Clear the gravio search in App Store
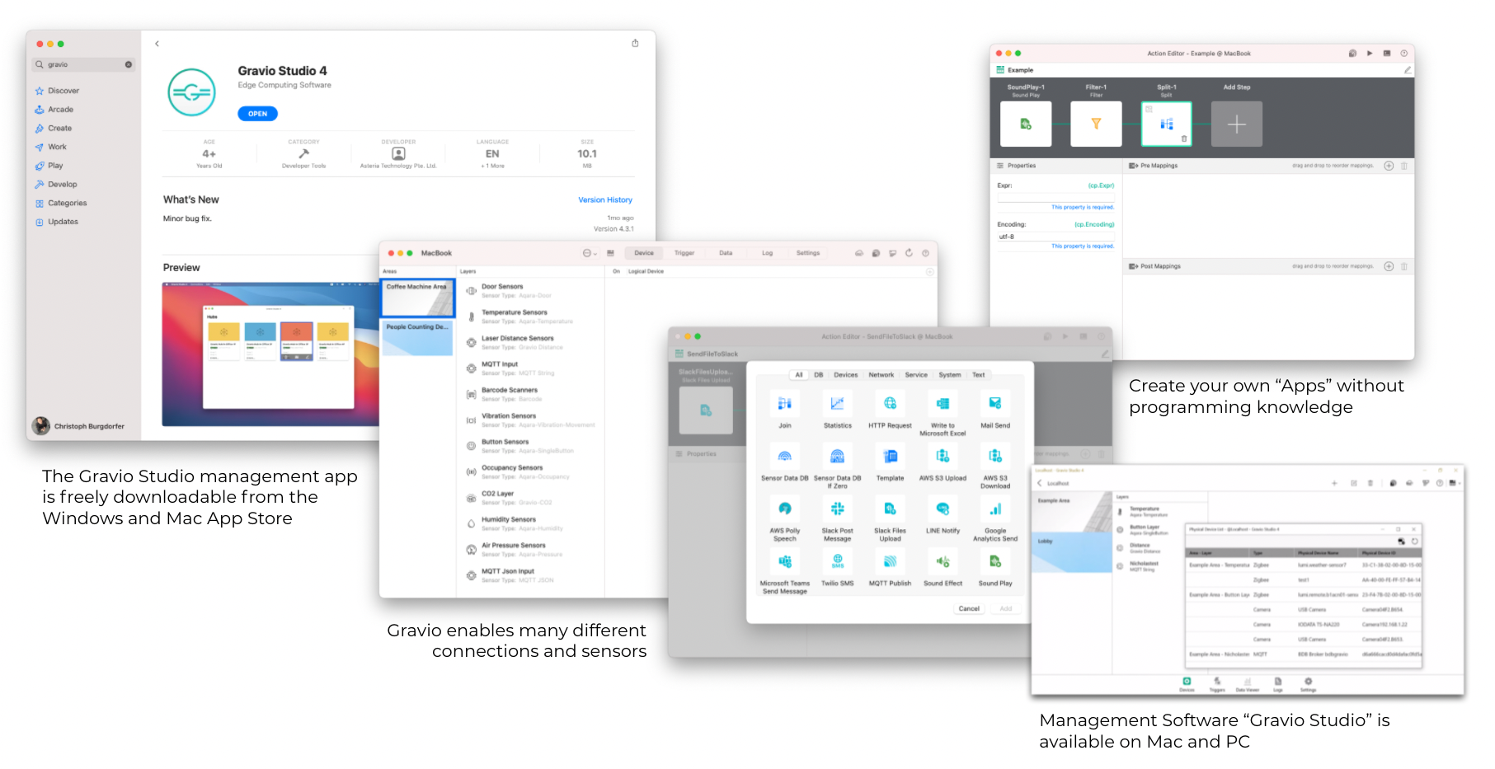The height and width of the screenshot is (769, 1495). tap(129, 64)
